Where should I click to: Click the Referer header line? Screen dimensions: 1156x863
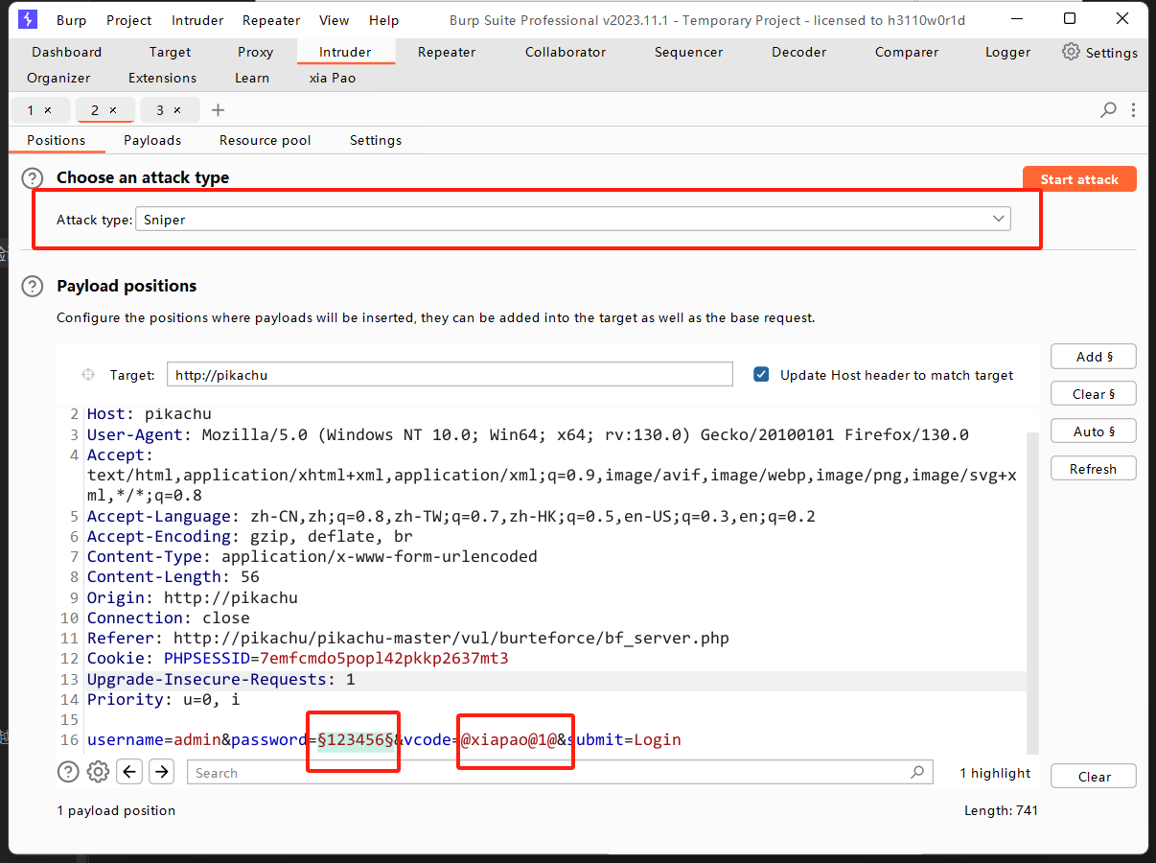[408, 638]
